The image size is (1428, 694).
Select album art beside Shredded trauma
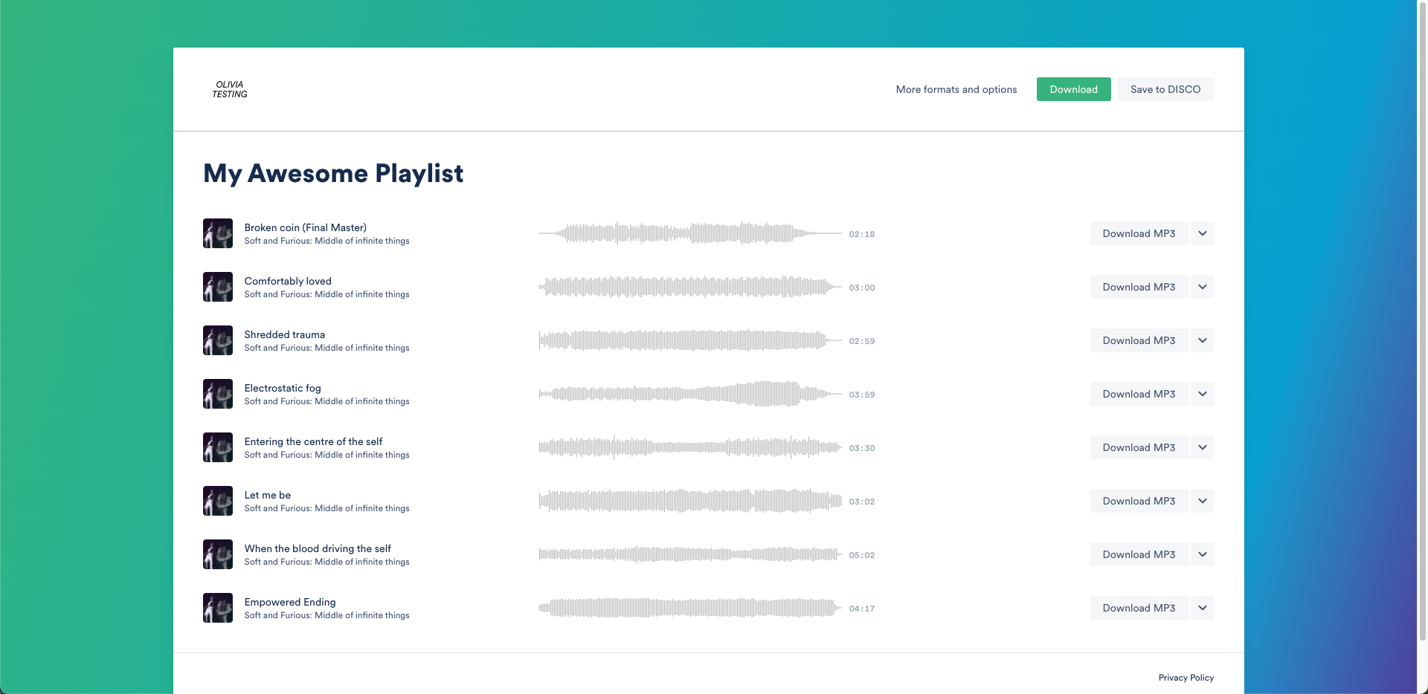[218, 340]
